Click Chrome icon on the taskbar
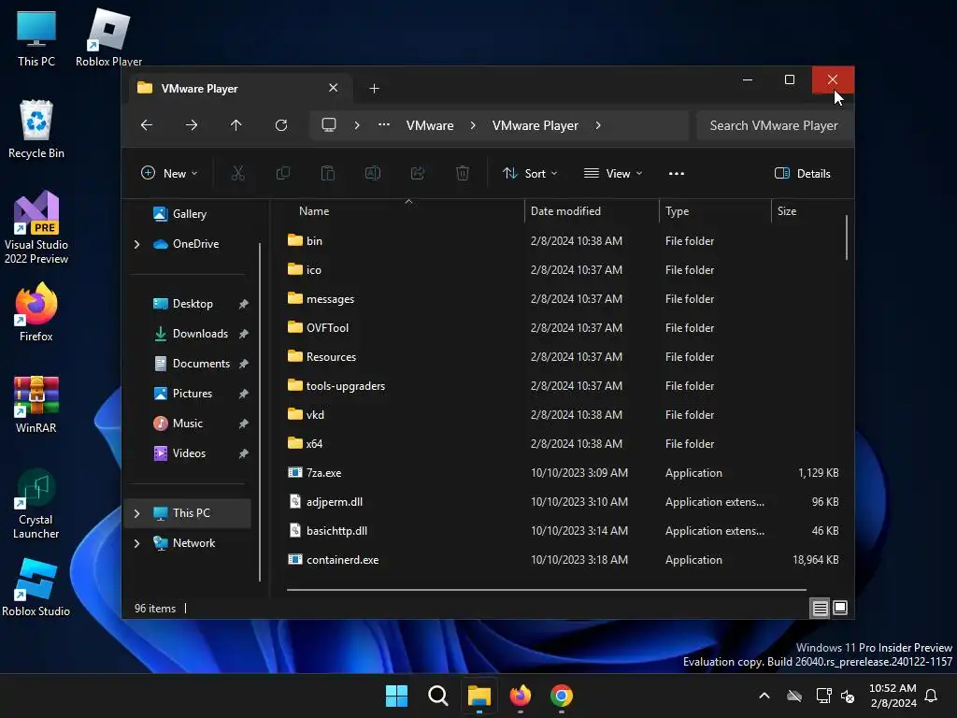 click(562, 696)
